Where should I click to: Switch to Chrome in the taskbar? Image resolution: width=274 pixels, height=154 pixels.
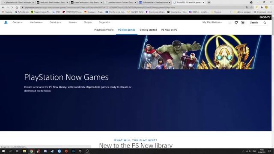coord(31,151)
